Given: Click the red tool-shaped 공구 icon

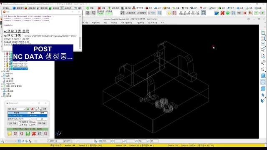Looking at the screenshot, I should pos(201,8).
